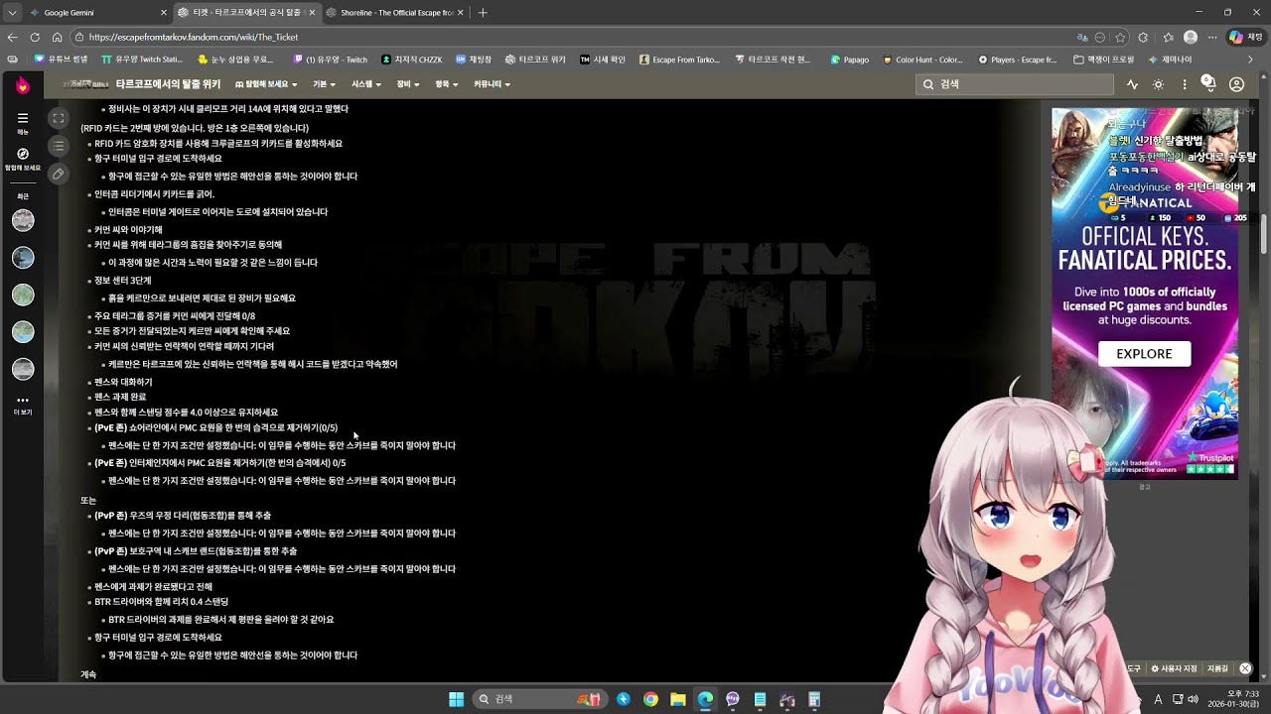Image resolution: width=1271 pixels, height=714 pixels.
Task: Click the wiki title 타르코프에서의 탈출 위키
Action: pyautogui.click(x=168, y=84)
